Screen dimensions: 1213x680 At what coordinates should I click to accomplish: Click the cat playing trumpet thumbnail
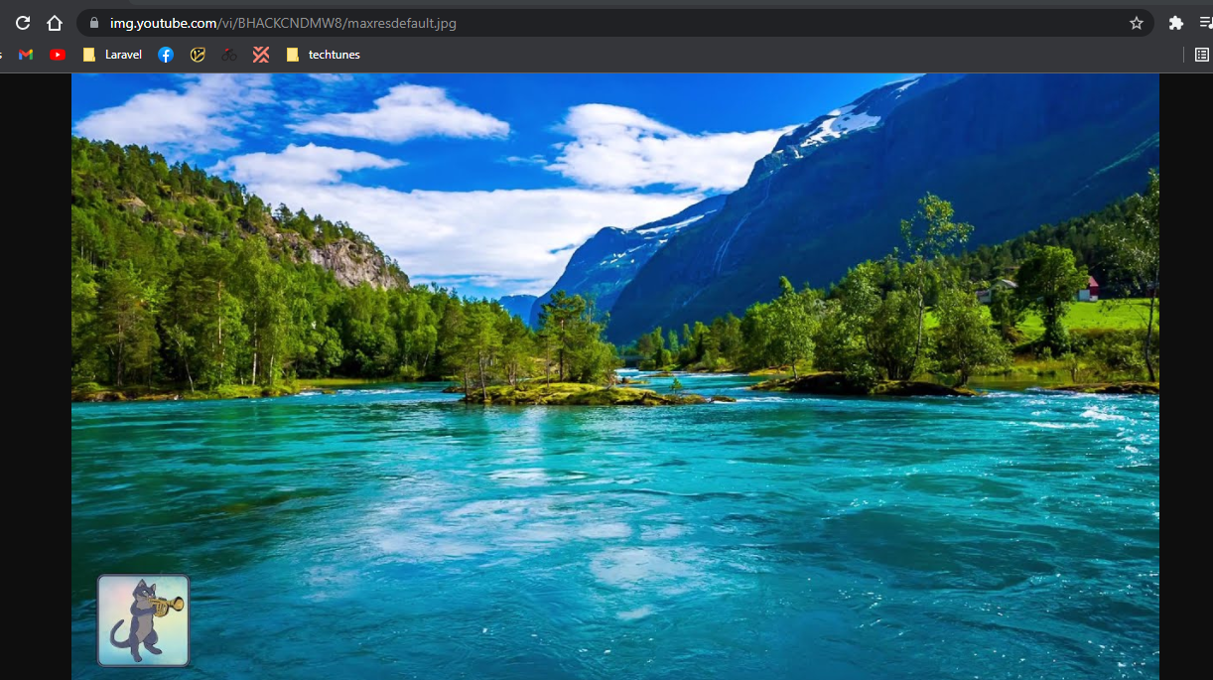pos(143,620)
